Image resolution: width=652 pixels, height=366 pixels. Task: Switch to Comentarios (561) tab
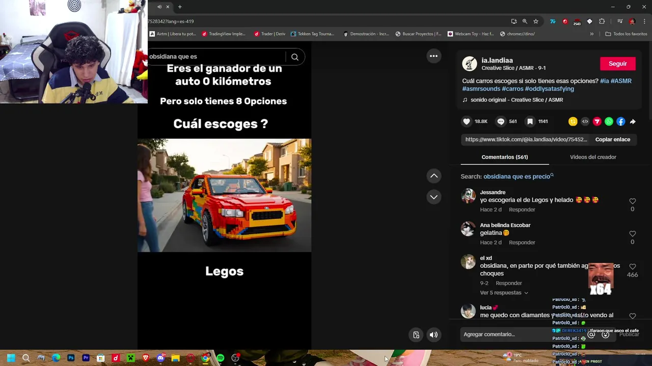505,157
